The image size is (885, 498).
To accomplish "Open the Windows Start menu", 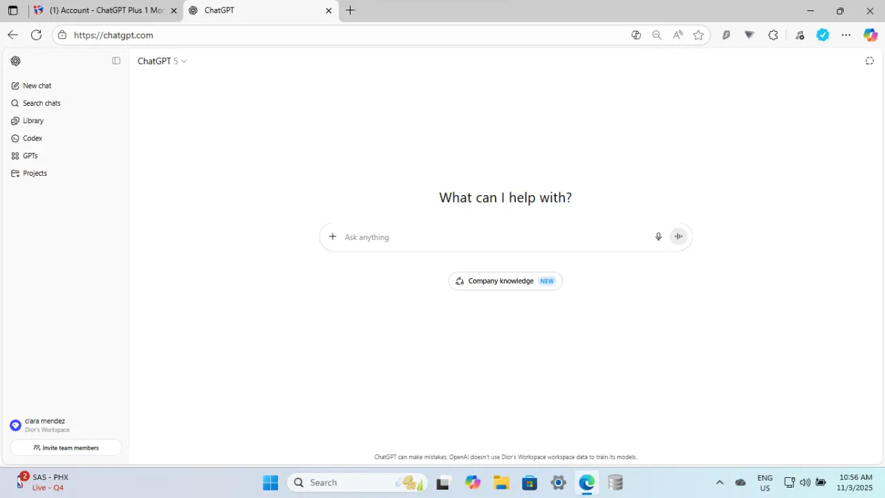I will coord(270,482).
